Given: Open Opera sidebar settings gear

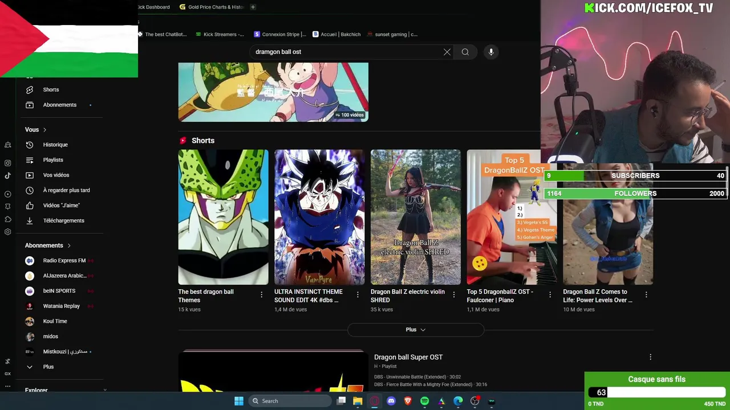Looking at the screenshot, I should tap(8, 232).
